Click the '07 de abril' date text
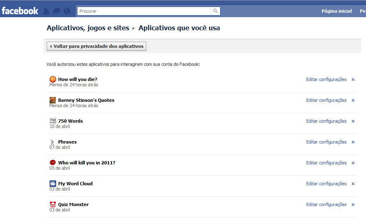Screen dimensions: 366x220 pos(59,147)
